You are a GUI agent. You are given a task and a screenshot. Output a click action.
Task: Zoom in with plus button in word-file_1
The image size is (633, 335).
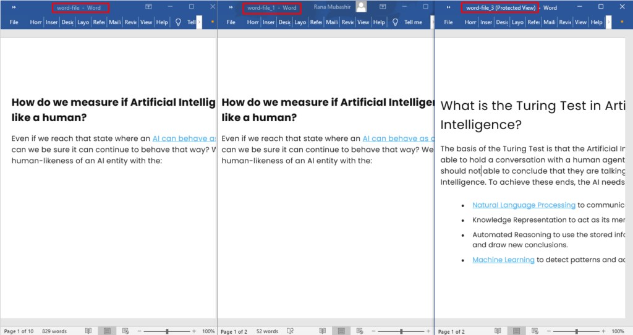(428, 331)
